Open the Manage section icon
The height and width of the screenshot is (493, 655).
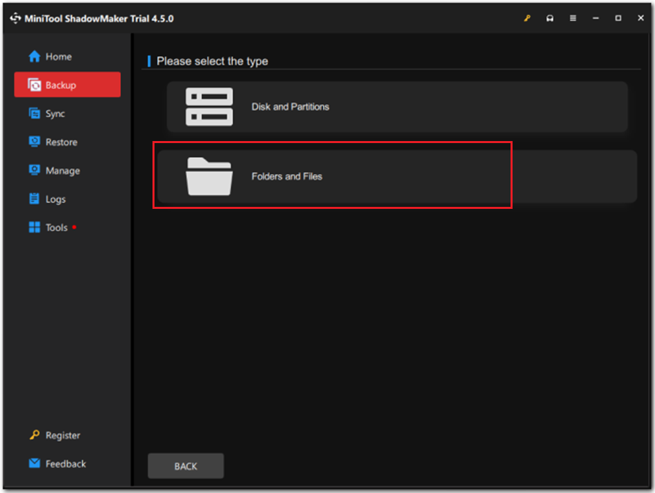tap(34, 171)
